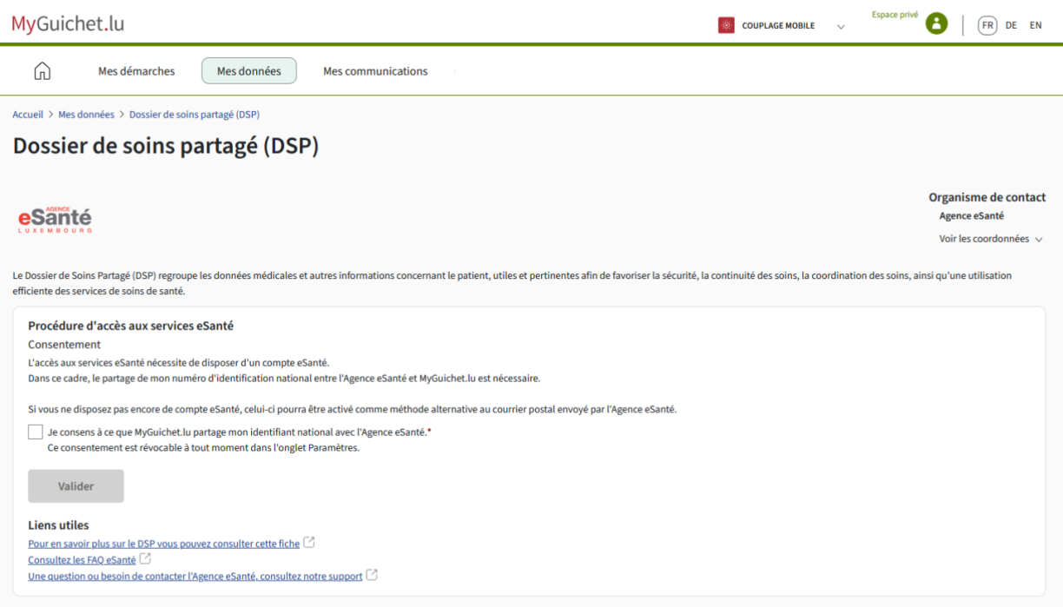
Task: Expand the Couplage Mobile dropdown
Action: pyautogui.click(x=840, y=26)
